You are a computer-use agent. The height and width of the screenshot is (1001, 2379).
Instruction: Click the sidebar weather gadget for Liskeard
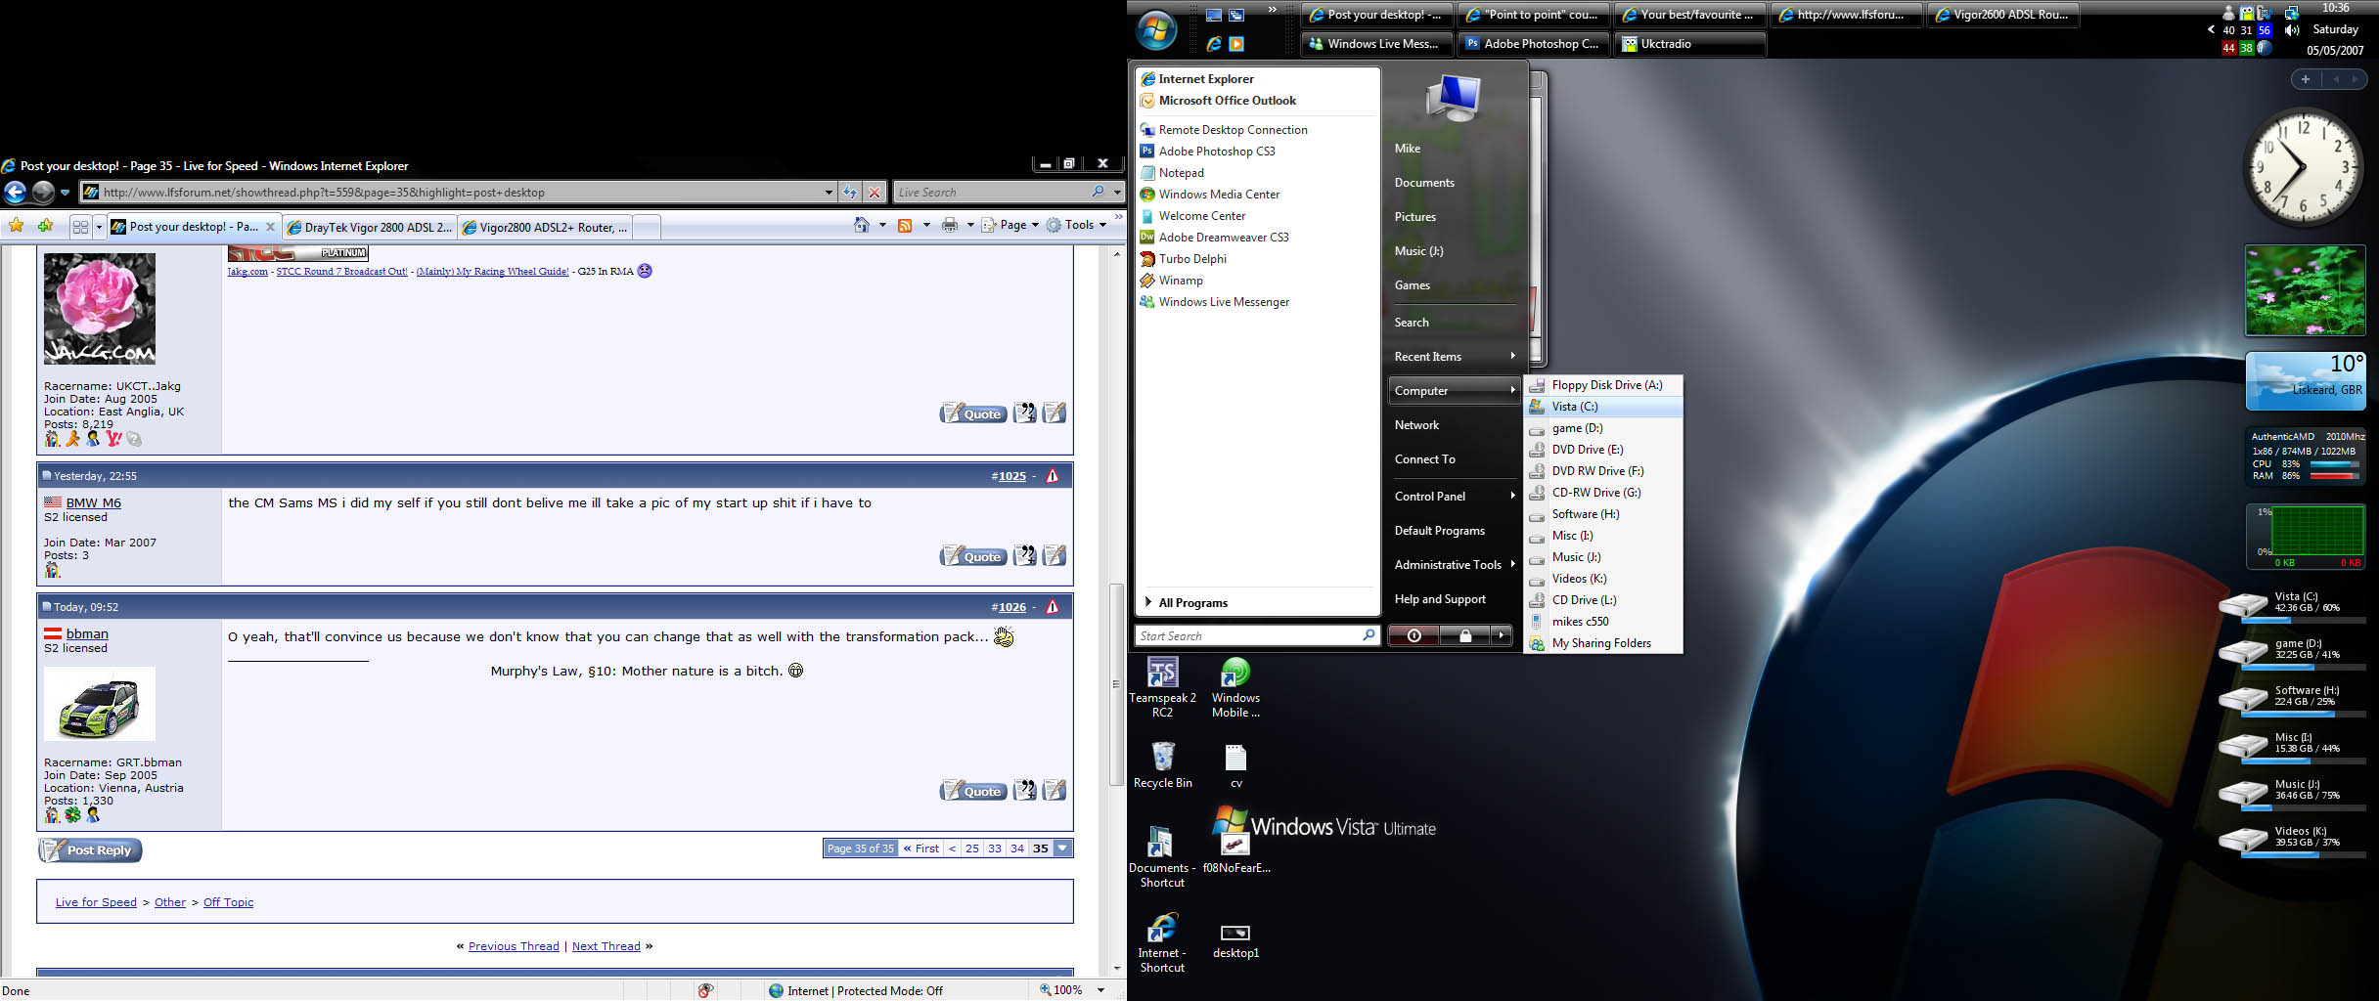tap(2306, 381)
